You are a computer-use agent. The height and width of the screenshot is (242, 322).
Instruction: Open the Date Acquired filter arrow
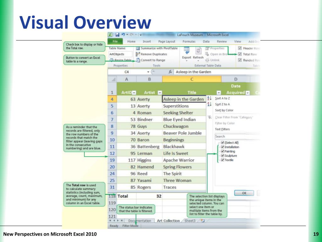248,93
